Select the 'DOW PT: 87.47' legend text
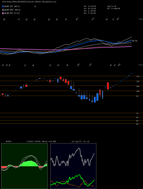This screenshot has height=189, width=143. 12,13
